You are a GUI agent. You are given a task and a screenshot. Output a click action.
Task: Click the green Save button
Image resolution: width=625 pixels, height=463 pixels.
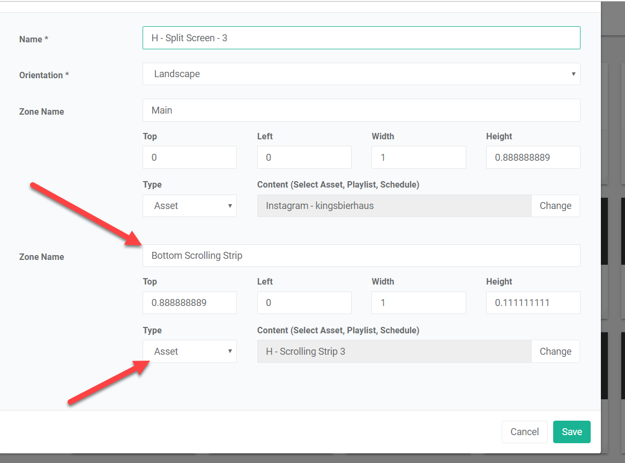click(x=571, y=432)
